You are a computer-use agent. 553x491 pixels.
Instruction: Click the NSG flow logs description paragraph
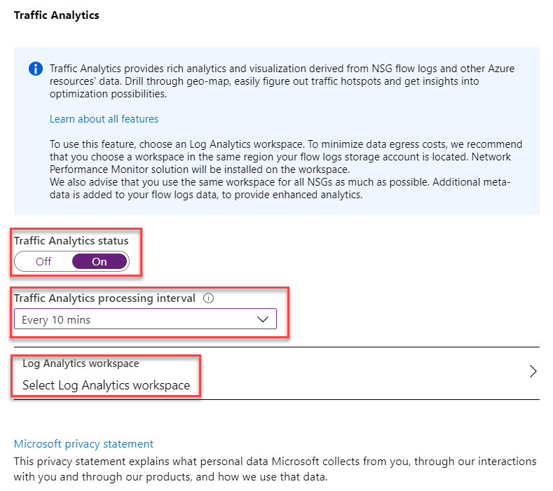pos(282,81)
